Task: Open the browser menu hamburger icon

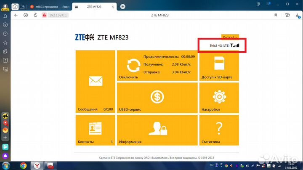Action: [x=268, y=4]
